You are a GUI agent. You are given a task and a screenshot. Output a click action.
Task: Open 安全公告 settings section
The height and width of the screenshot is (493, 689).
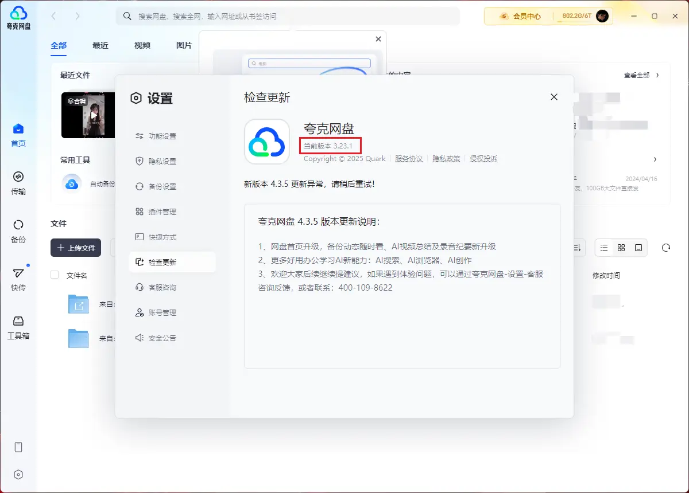click(172, 338)
